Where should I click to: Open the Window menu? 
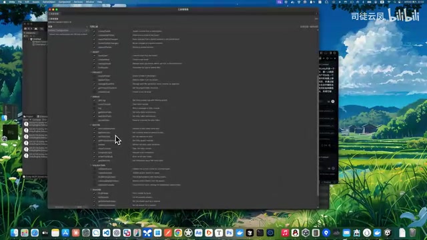point(90,1)
